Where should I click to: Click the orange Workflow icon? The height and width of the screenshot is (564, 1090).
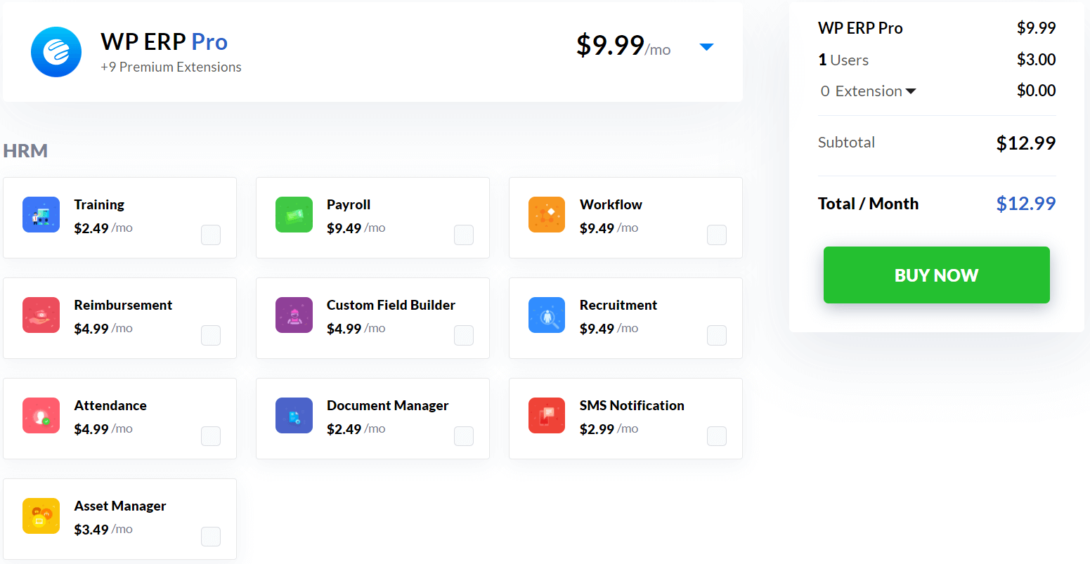(547, 214)
